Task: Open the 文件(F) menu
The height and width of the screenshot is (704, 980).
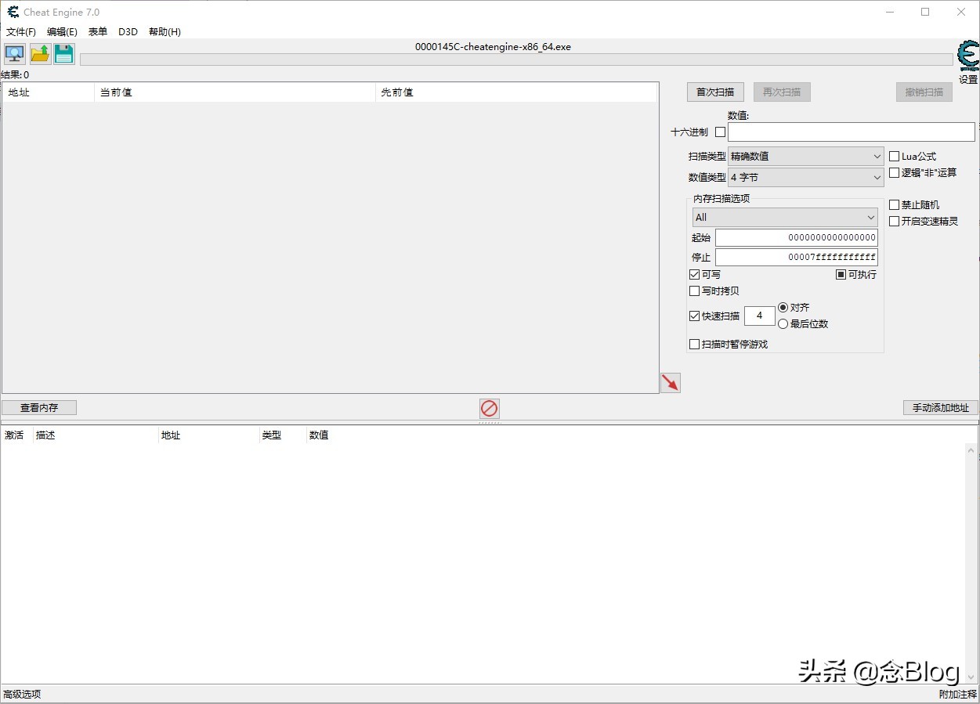Action: (21, 32)
